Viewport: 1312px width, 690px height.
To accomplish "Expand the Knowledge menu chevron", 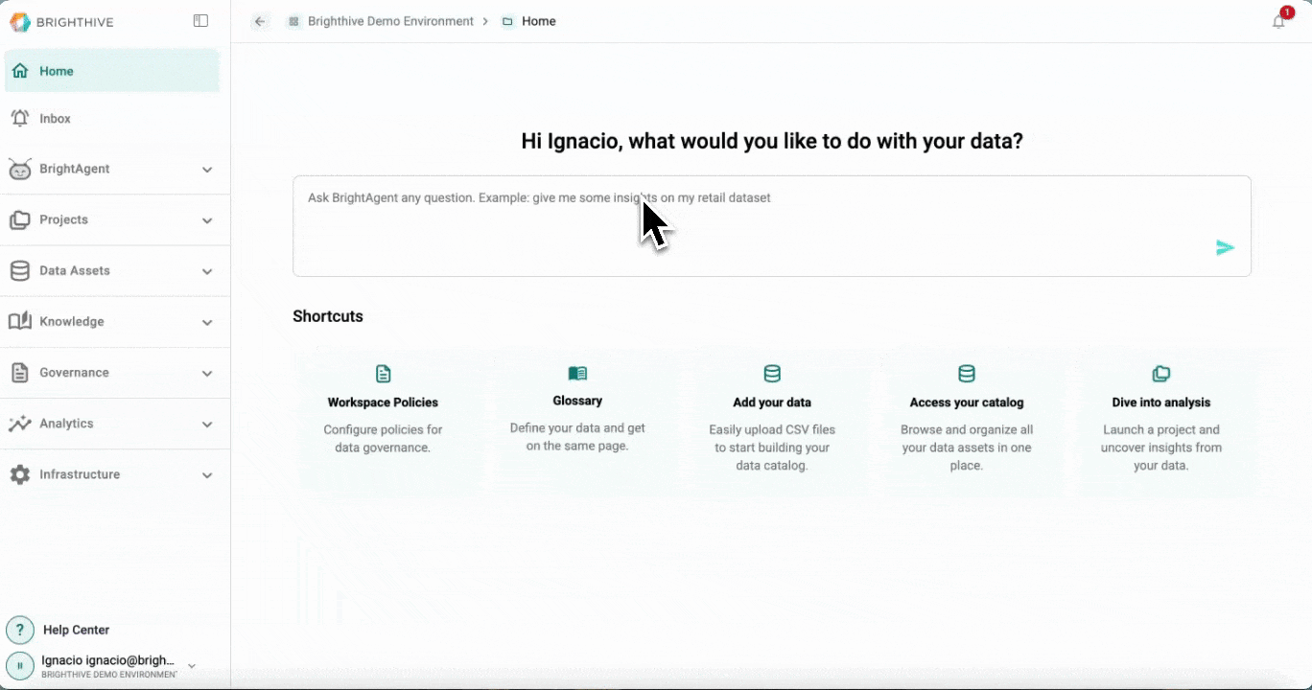I will point(207,322).
